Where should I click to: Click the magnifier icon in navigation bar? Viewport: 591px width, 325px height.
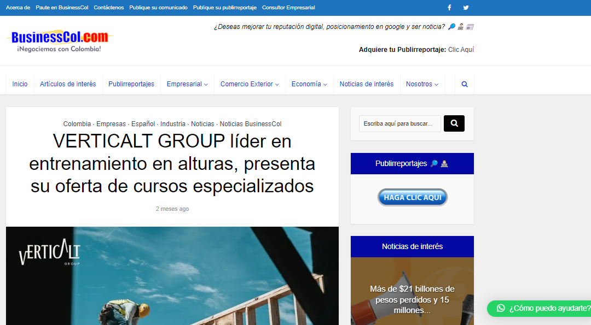pyautogui.click(x=465, y=84)
